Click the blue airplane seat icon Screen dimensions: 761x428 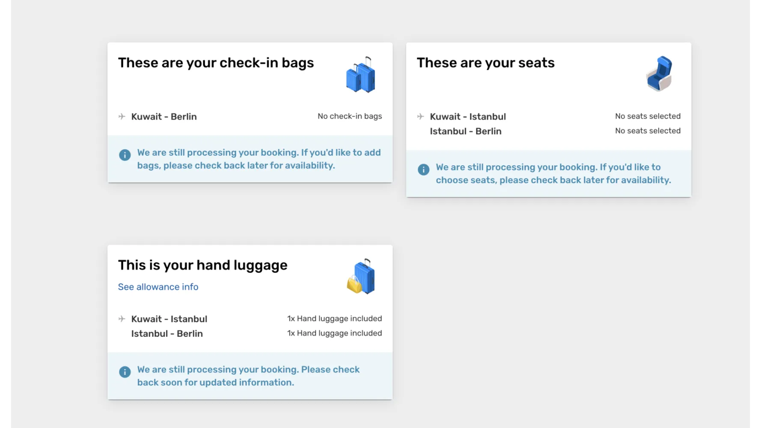pyautogui.click(x=659, y=74)
